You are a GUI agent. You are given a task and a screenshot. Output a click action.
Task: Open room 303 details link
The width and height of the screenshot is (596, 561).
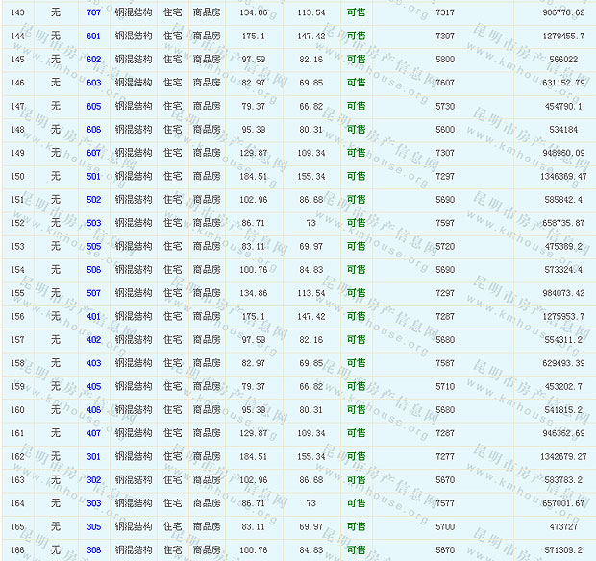(93, 503)
